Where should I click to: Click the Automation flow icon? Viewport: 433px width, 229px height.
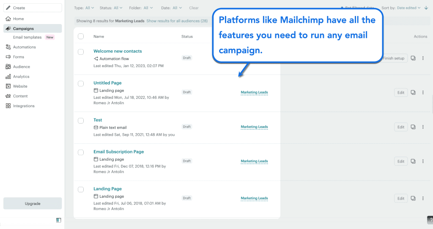[96, 59]
